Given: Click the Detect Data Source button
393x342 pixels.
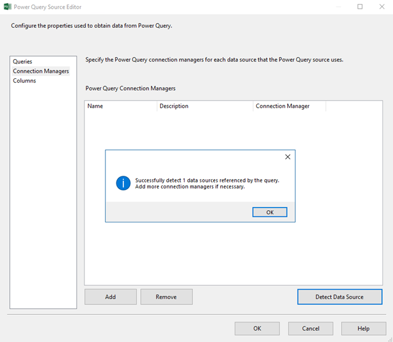Looking at the screenshot, I should point(339,297).
